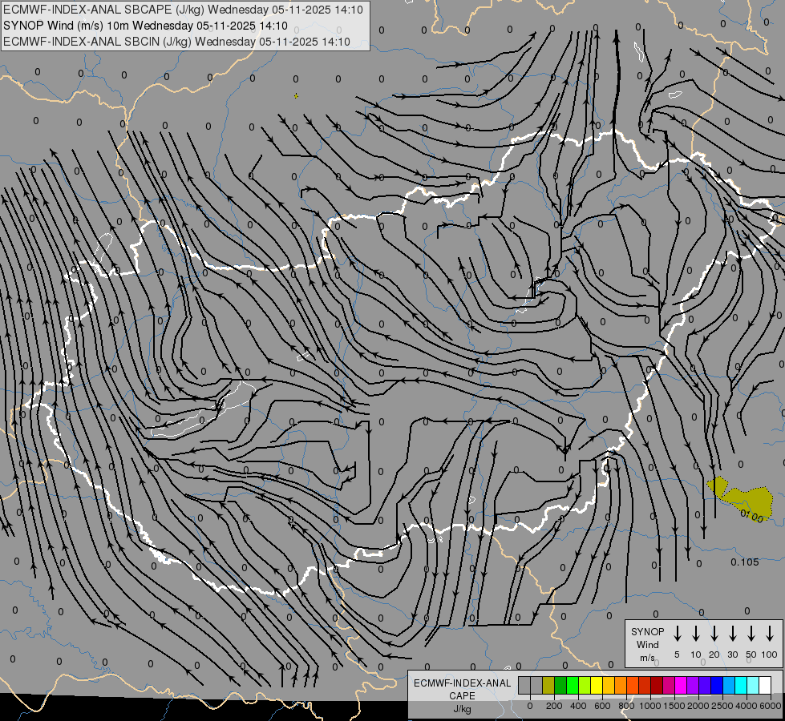Click the 20 m/s wind arrow in legend
Viewport: 785px width, 721px height.
pyautogui.click(x=714, y=634)
